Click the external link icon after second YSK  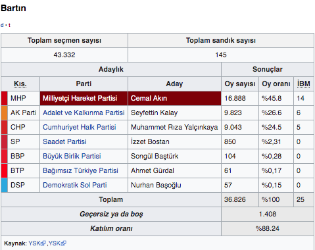(64, 243)
